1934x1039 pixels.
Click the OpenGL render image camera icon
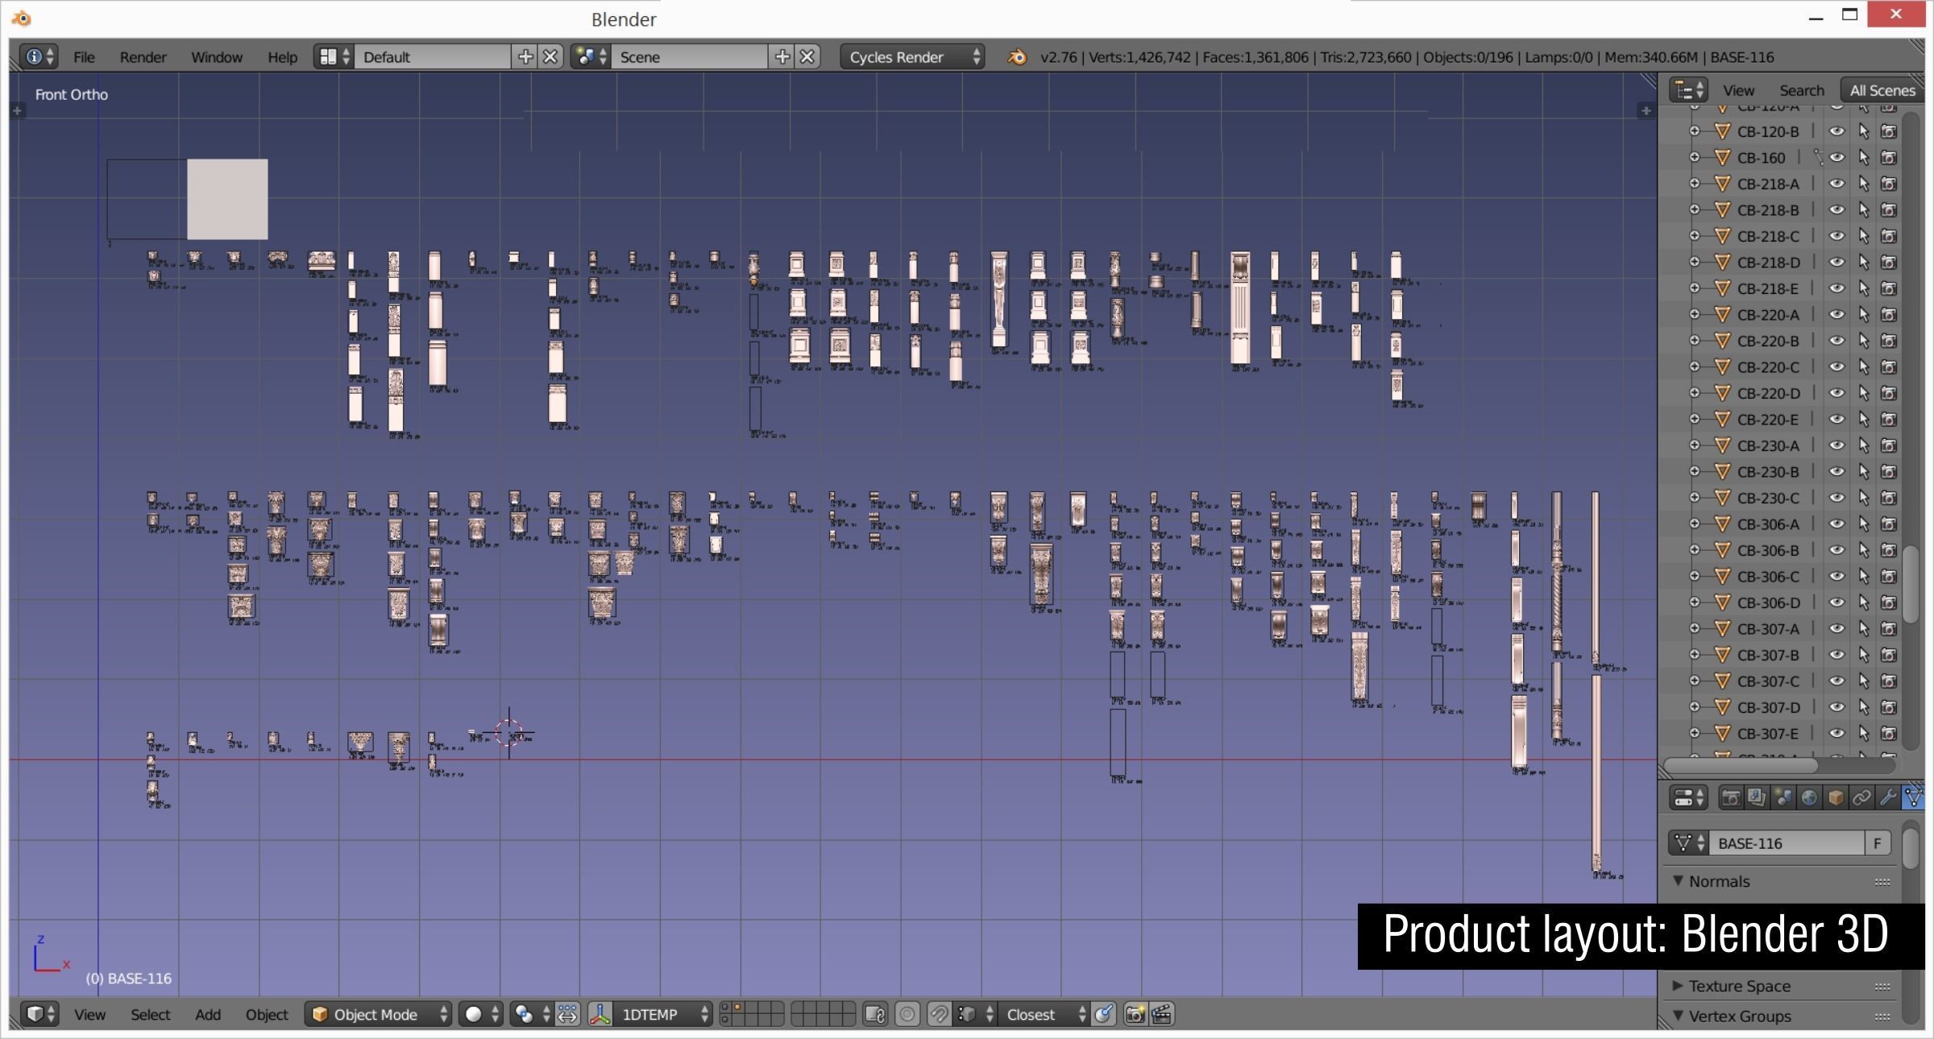pos(1135,1015)
